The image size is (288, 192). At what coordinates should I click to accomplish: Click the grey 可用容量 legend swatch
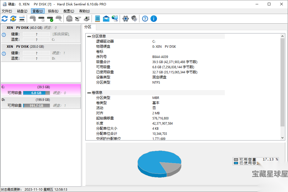click(236, 160)
